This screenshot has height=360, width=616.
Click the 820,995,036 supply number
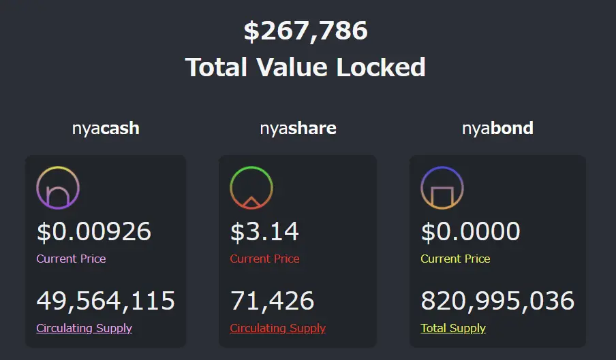click(497, 300)
